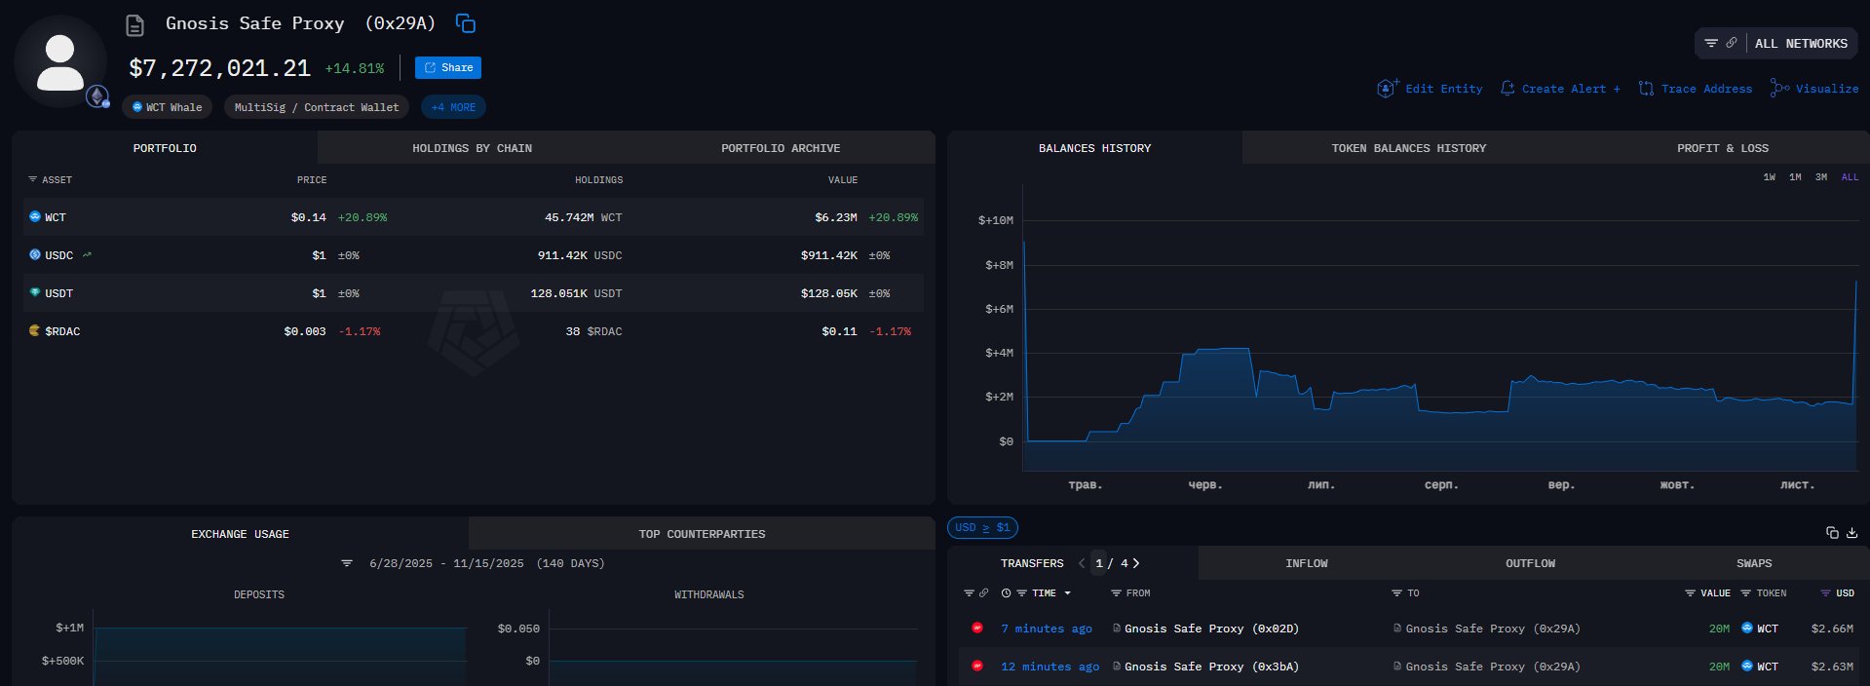Click the Trace Address icon
1870x686 pixels.
tap(1646, 89)
